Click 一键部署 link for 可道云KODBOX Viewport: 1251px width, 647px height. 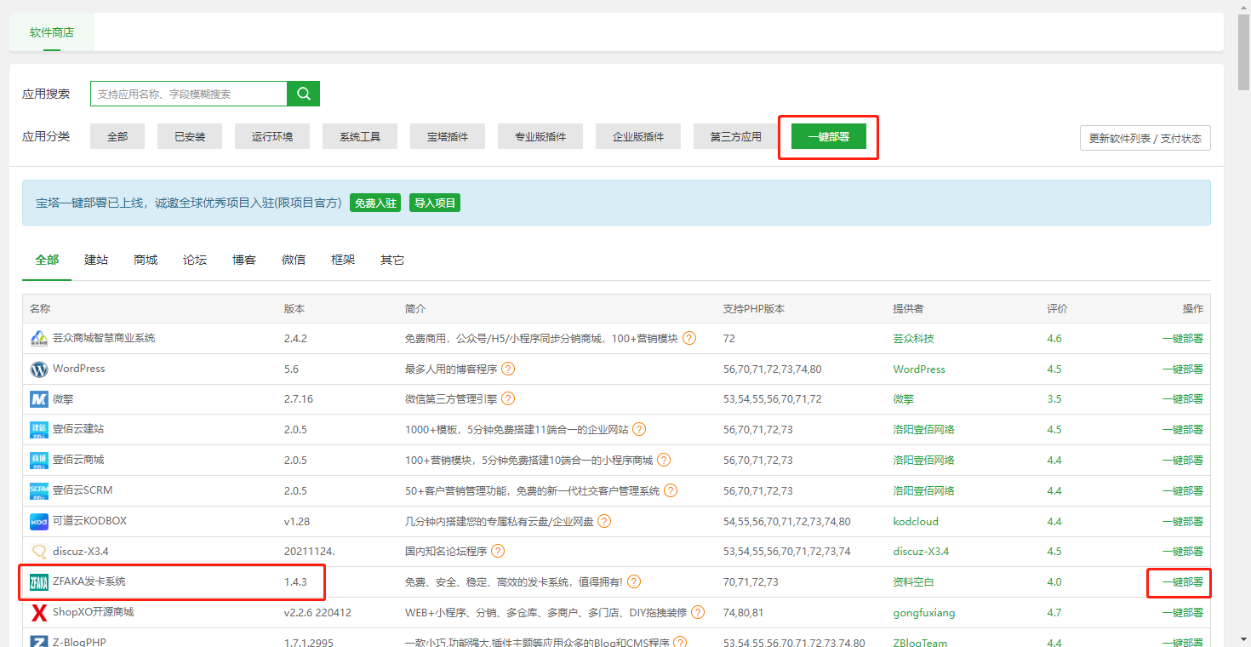(x=1182, y=522)
